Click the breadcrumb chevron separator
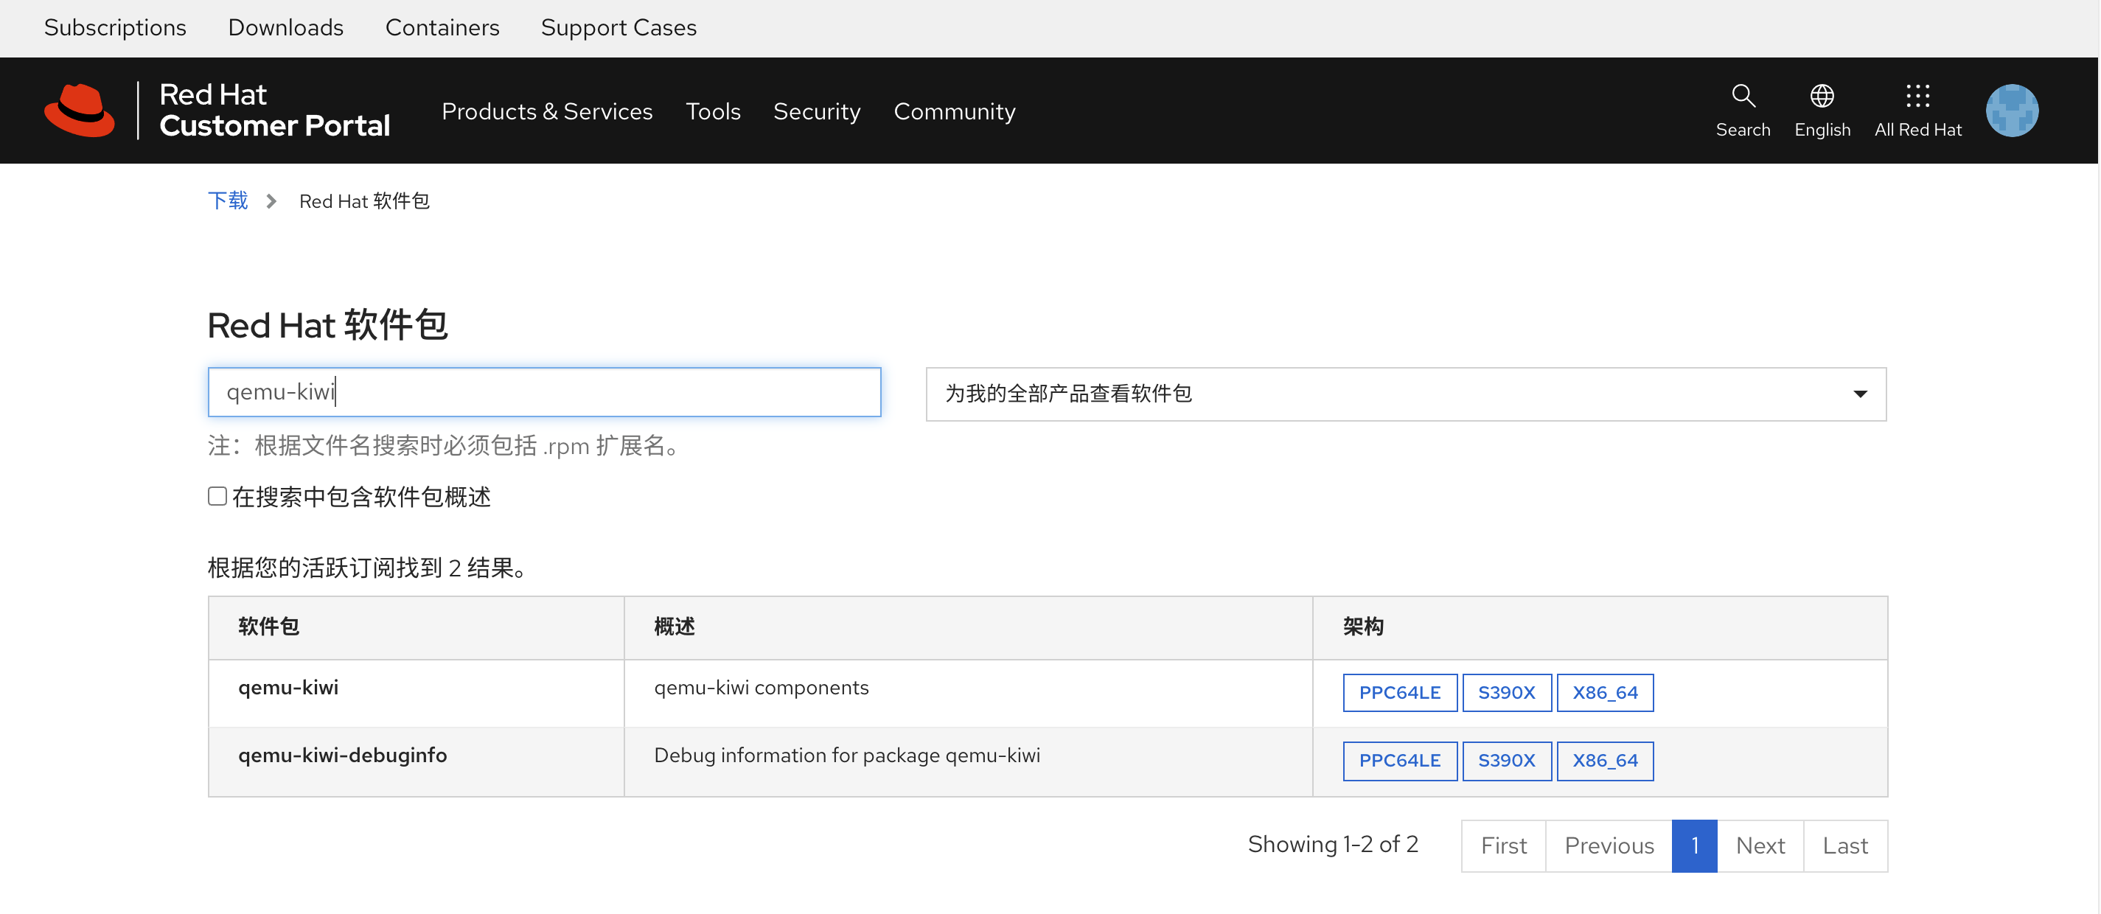2101x914 pixels. pyautogui.click(x=271, y=201)
